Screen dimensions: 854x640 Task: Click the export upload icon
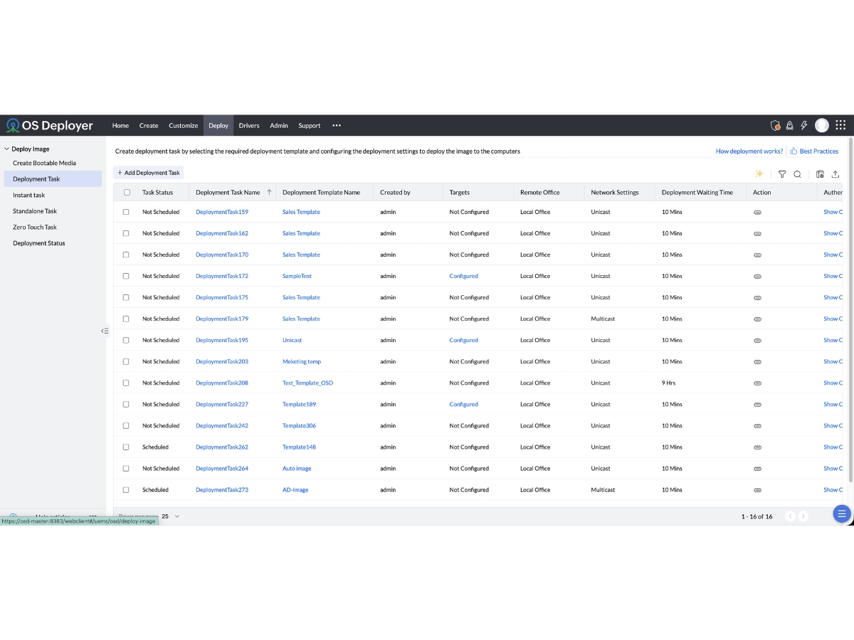(x=835, y=174)
